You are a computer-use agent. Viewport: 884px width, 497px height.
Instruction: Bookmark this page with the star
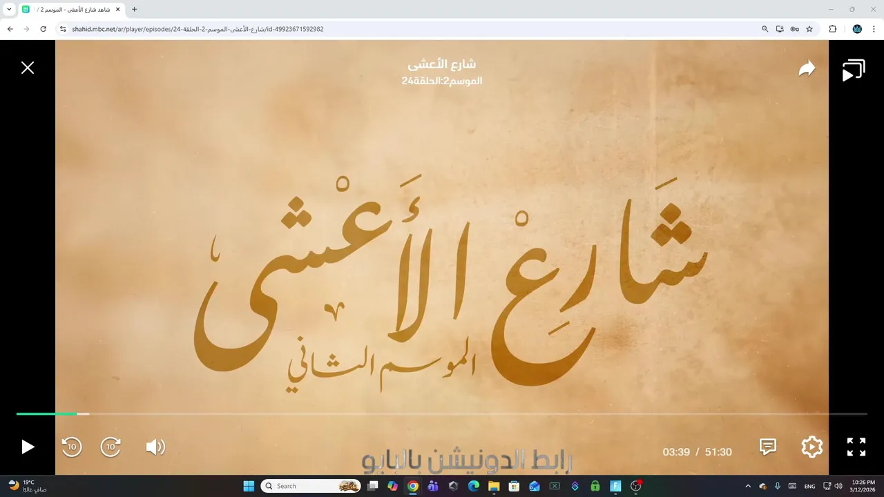tap(809, 29)
